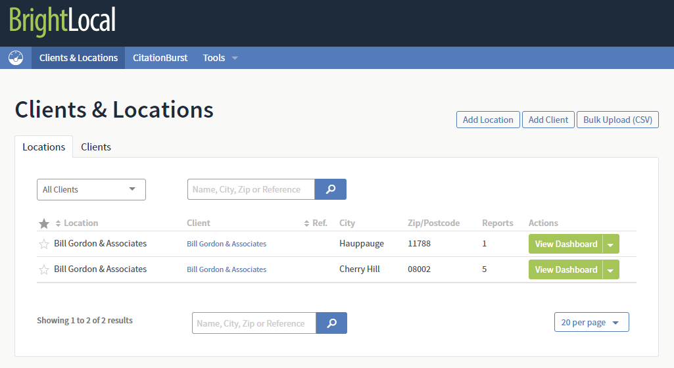Open Bill Gordon & Associates client link, Hauppauge row
Screen dimensions: 674x368
pos(226,244)
